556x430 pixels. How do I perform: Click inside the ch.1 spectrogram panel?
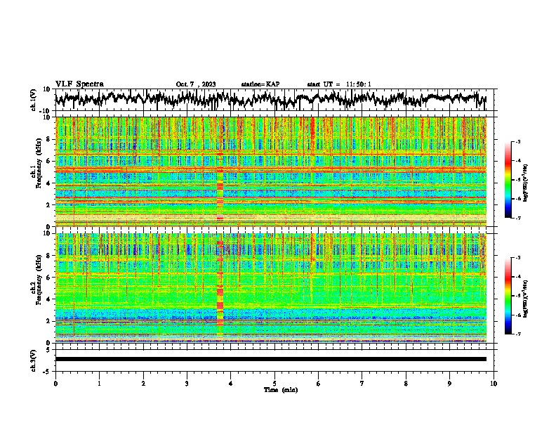pos(271,171)
